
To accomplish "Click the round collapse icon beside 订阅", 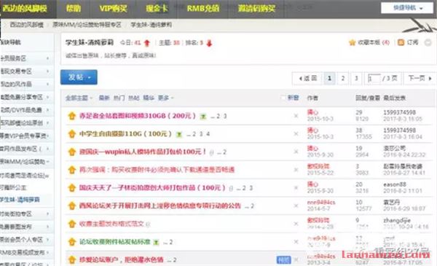I will point(428,43).
